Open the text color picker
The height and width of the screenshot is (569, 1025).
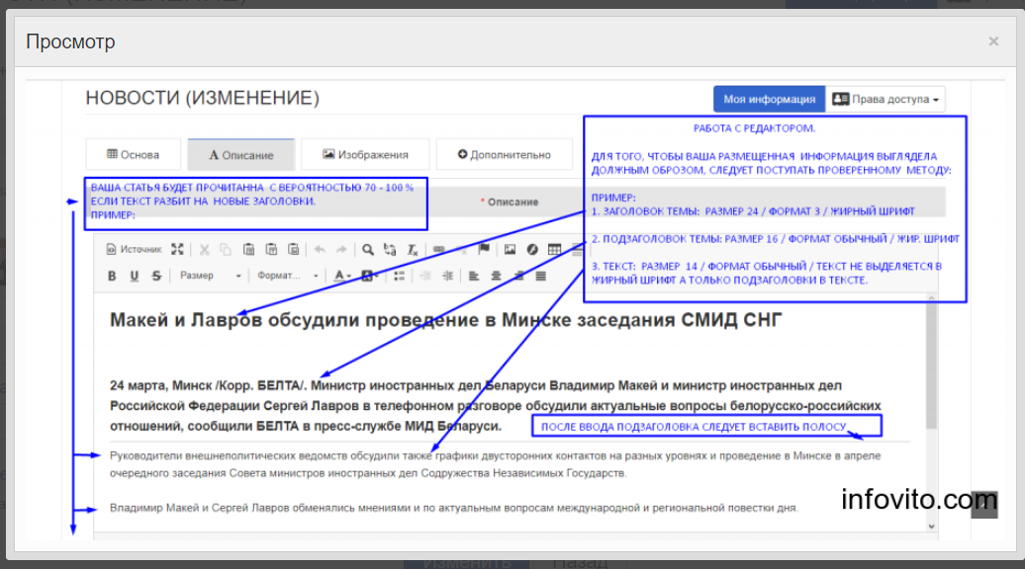coord(342,276)
